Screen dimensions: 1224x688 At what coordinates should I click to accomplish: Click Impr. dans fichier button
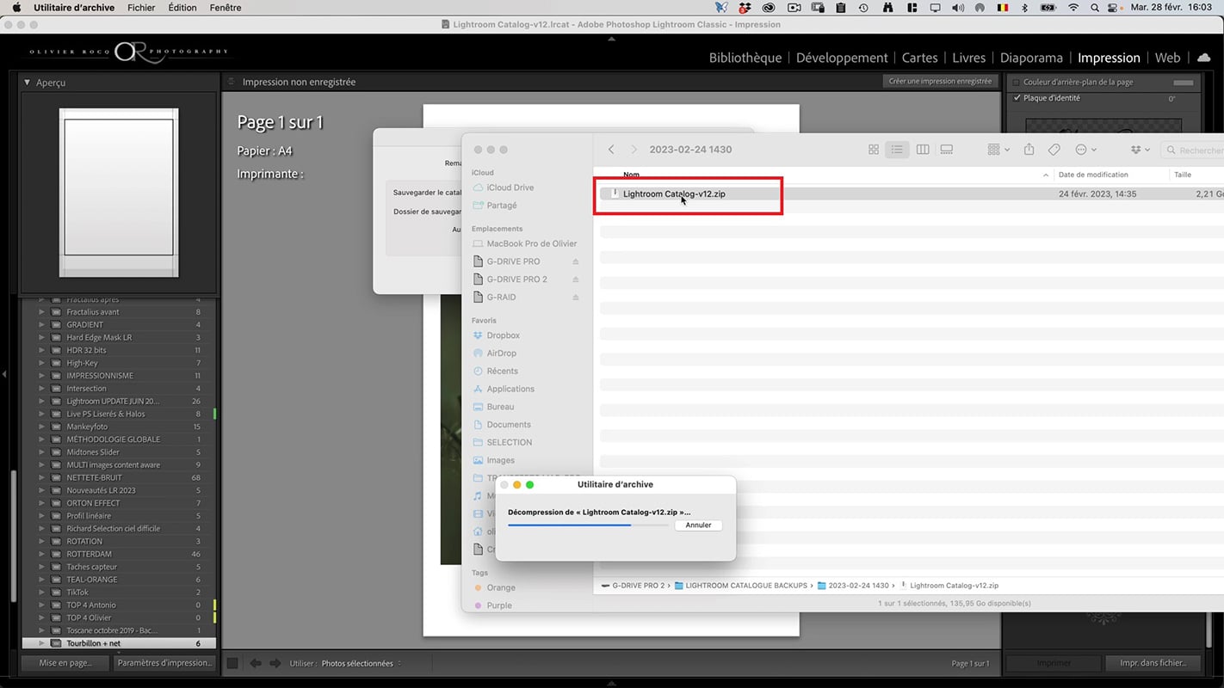[x=1153, y=663]
